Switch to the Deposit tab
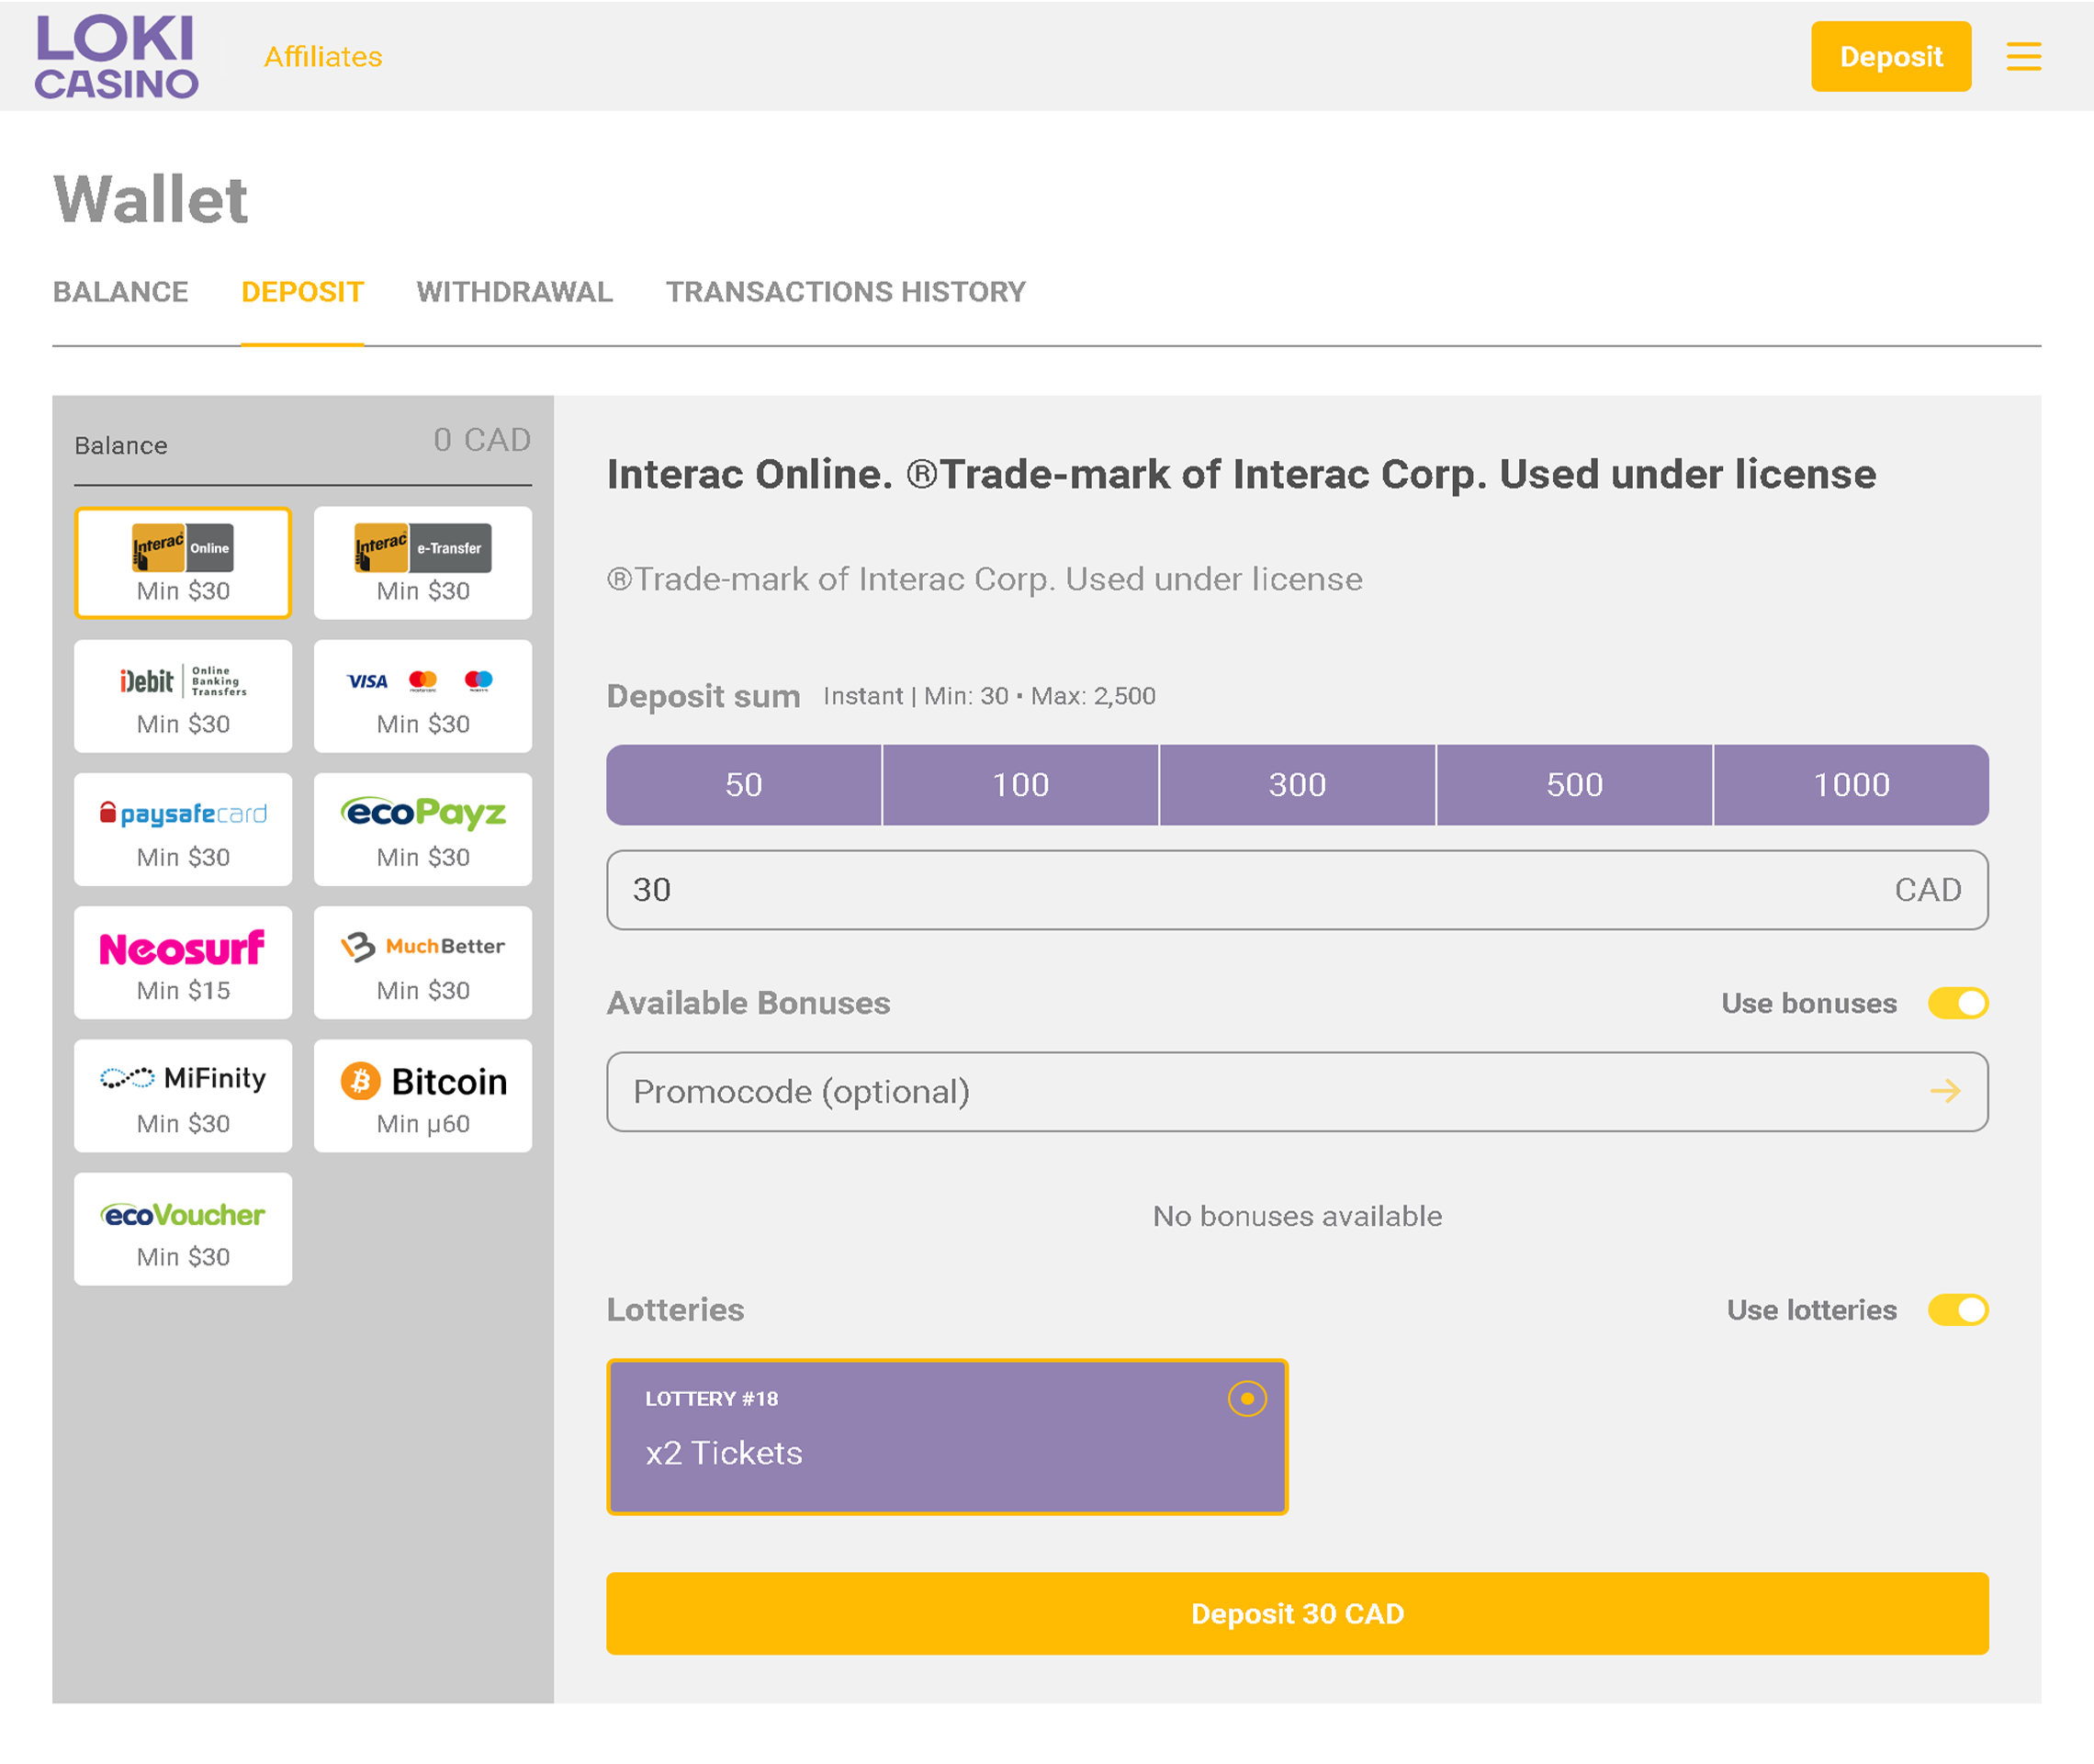This screenshot has height=1764, width=2094. (302, 292)
